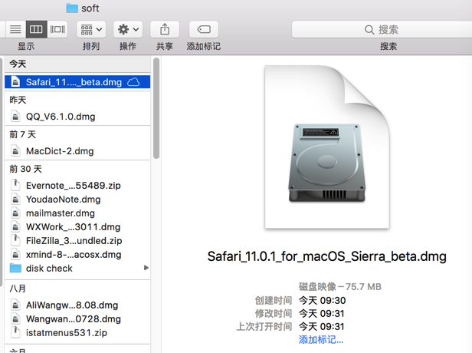Click the magnifier icon in search field

coord(369,29)
